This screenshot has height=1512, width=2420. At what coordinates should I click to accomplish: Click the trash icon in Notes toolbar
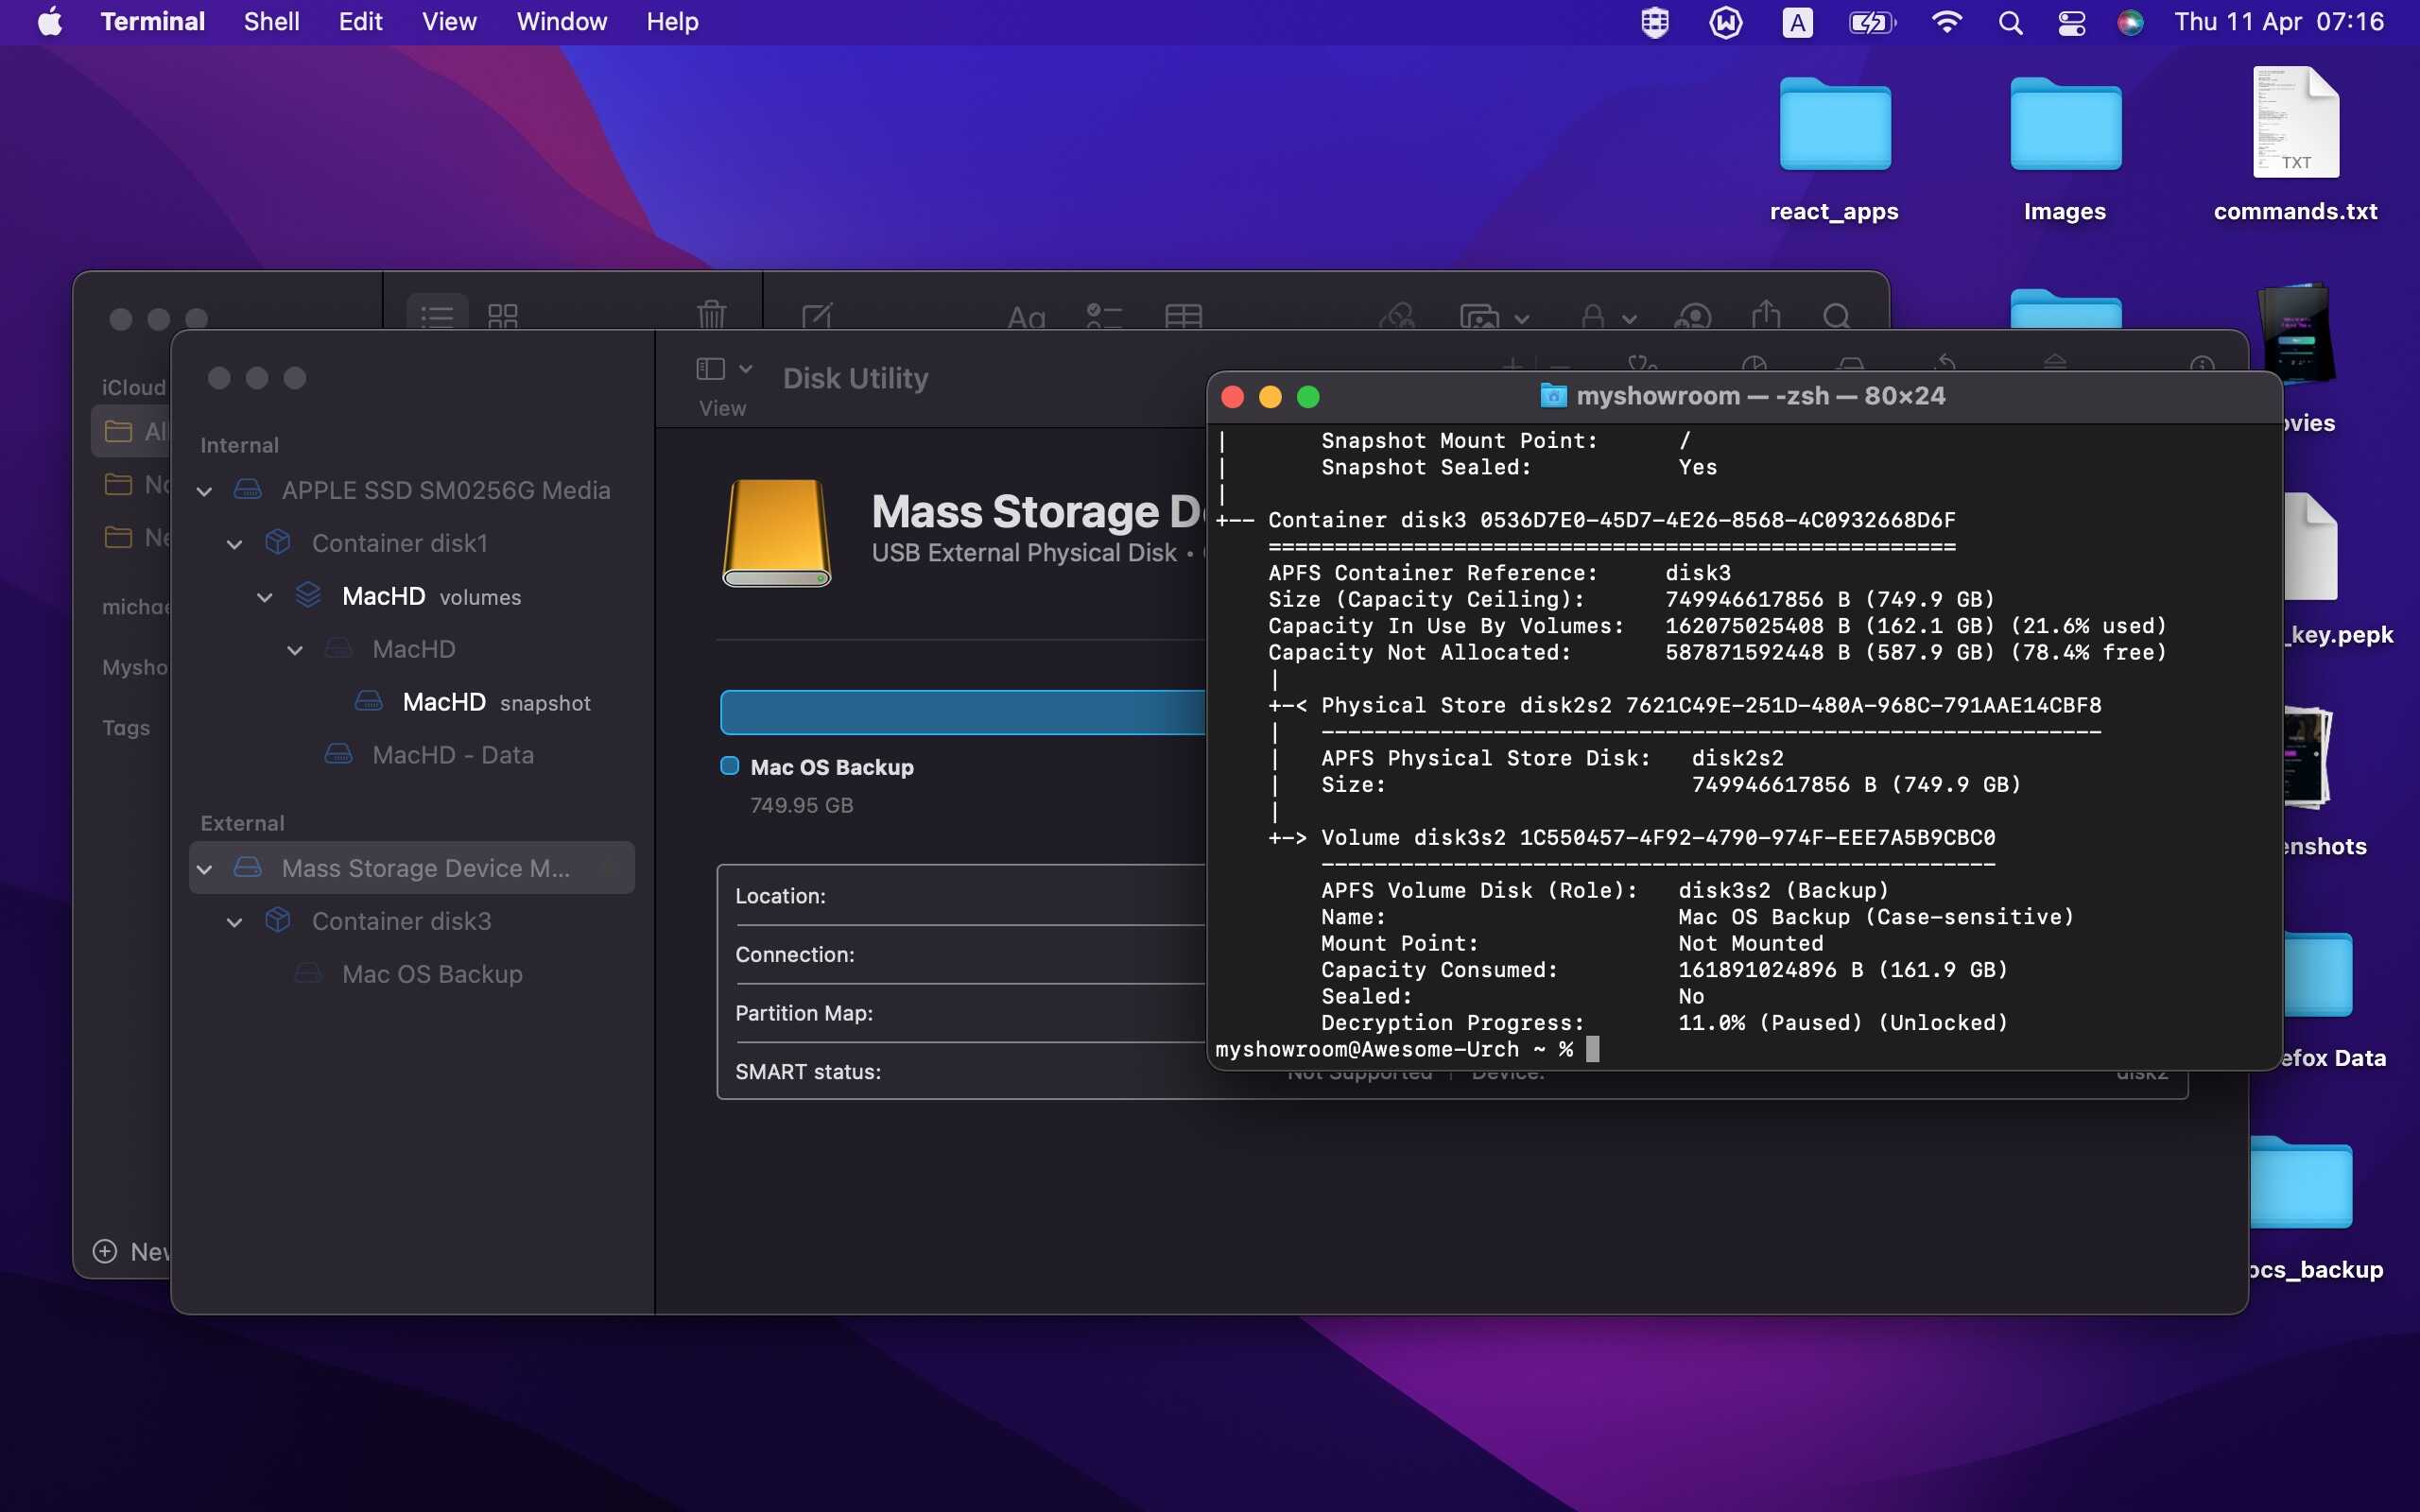pyautogui.click(x=711, y=315)
